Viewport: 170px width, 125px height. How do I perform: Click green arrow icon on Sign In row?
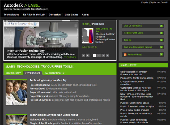[x=161, y=40]
